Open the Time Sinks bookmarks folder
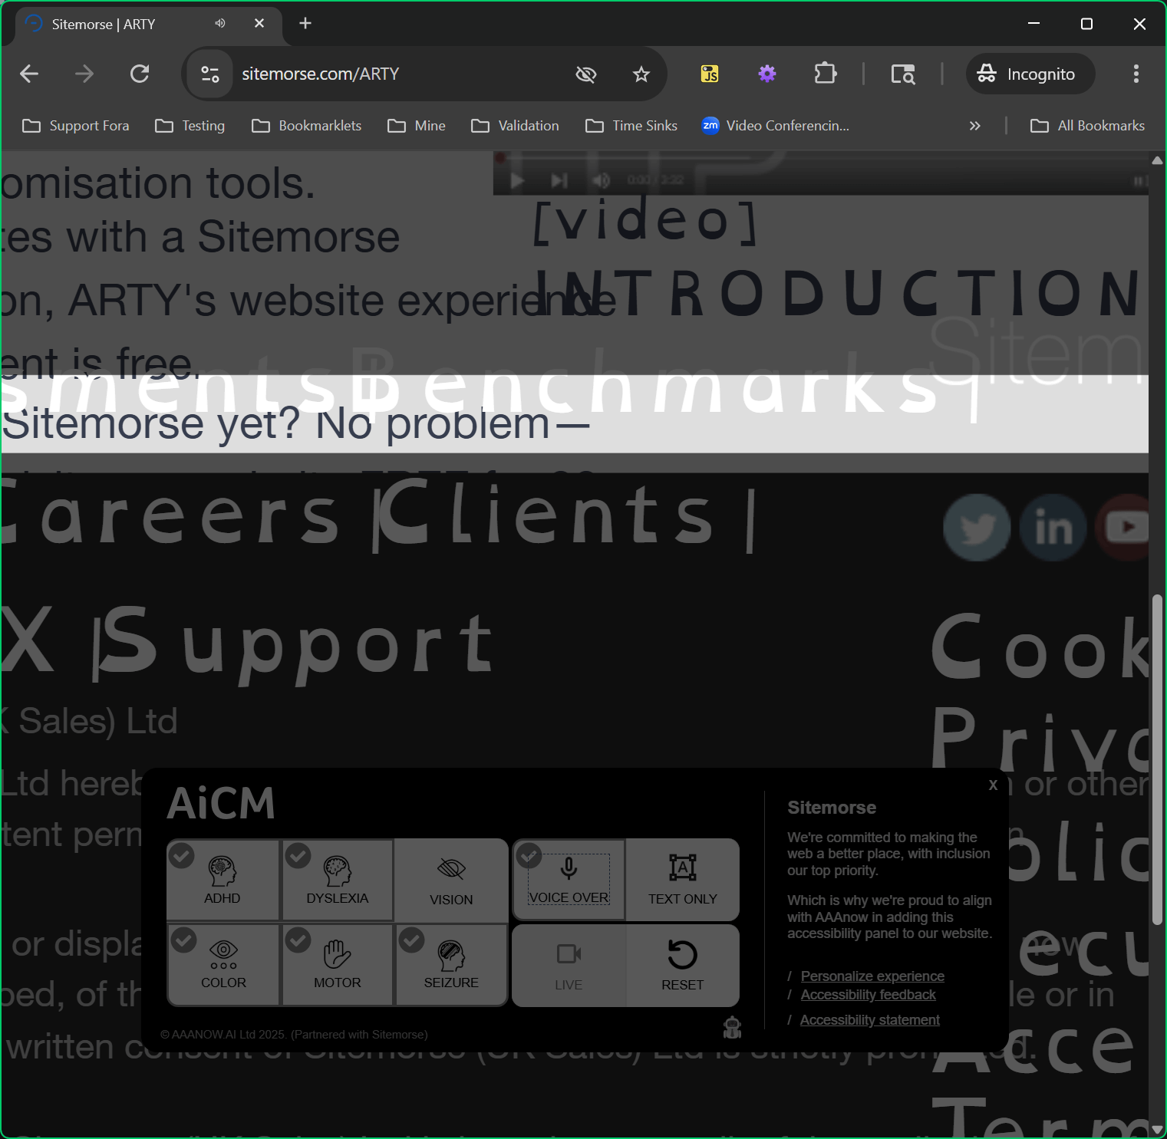This screenshot has height=1139, width=1167. [x=631, y=126]
